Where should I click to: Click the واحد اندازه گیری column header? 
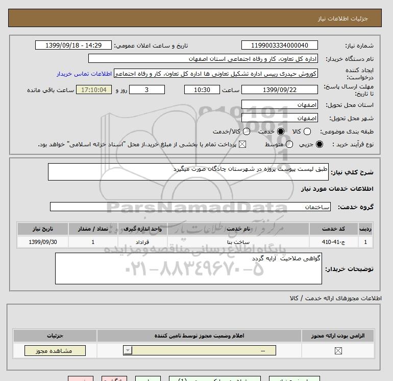(x=142, y=229)
